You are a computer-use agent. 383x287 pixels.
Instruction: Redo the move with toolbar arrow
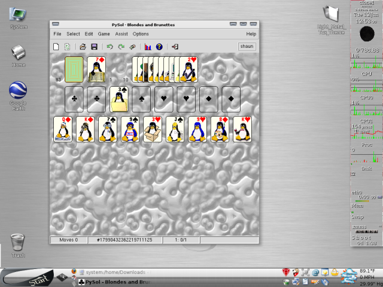[x=121, y=47]
